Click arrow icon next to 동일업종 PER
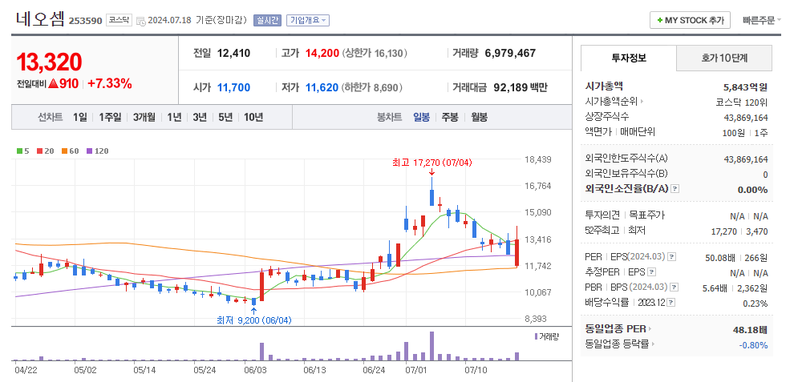This screenshot has height=382, width=790. coord(650,329)
